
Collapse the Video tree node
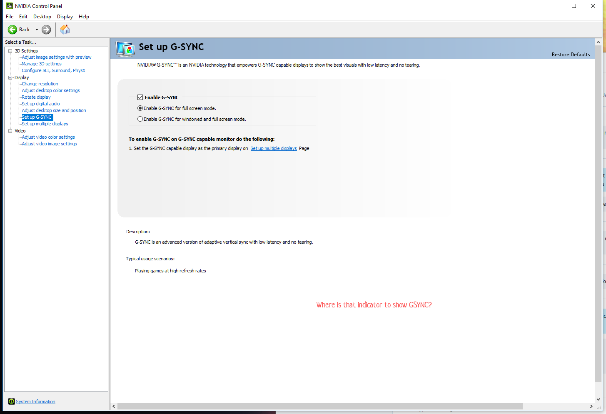point(10,131)
